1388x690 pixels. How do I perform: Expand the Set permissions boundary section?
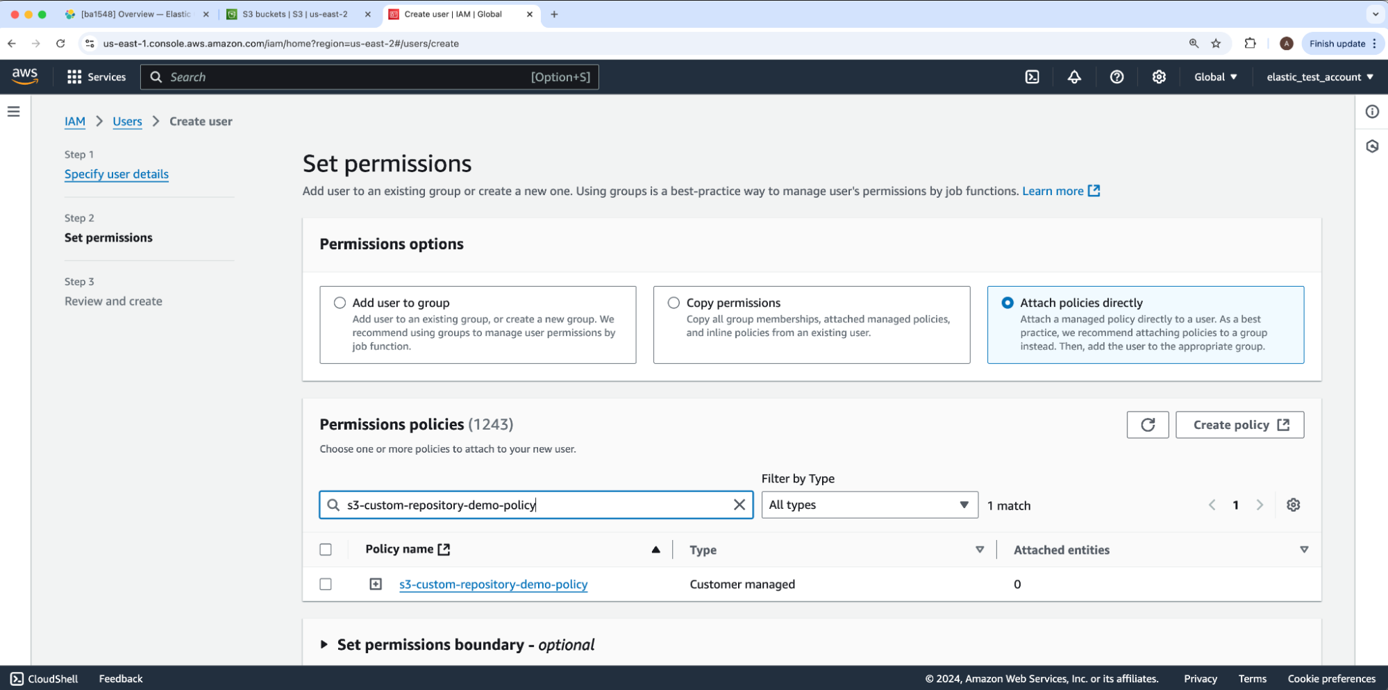(x=324, y=645)
